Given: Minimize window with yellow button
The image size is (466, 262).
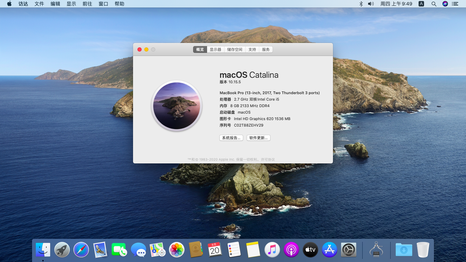Looking at the screenshot, I should pyautogui.click(x=146, y=49).
